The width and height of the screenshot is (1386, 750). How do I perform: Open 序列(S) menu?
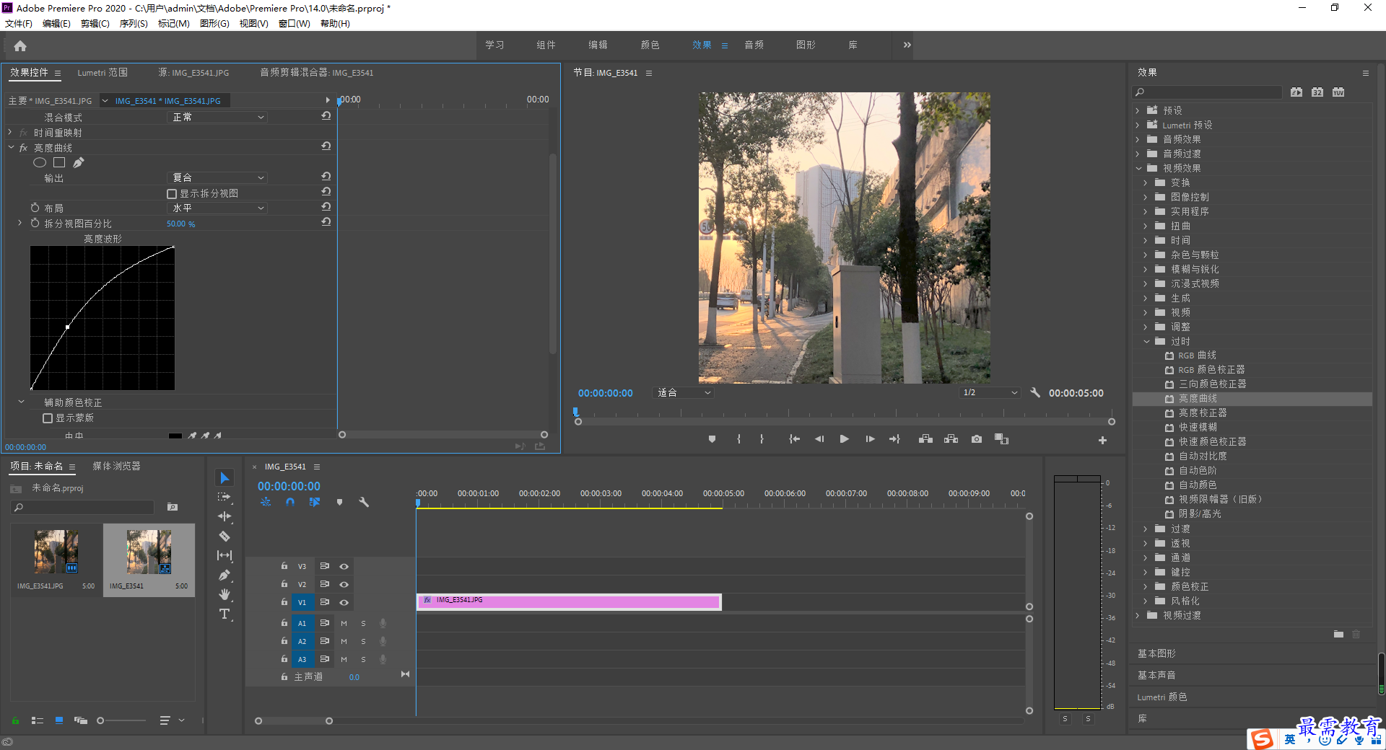(x=134, y=24)
